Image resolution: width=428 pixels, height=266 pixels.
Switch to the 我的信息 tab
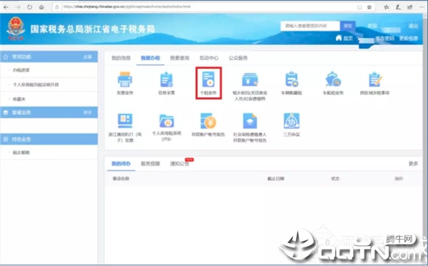pos(121,58)
